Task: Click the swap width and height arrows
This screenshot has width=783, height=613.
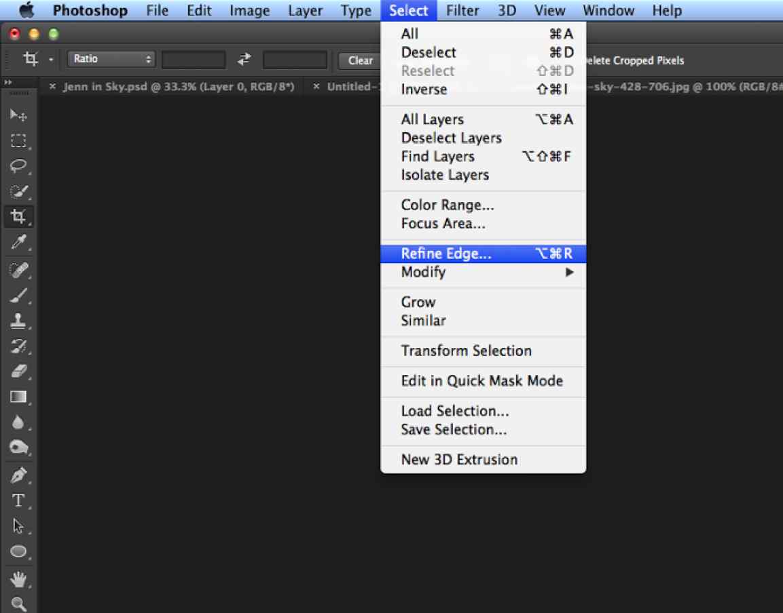Action: coord(244,60)
